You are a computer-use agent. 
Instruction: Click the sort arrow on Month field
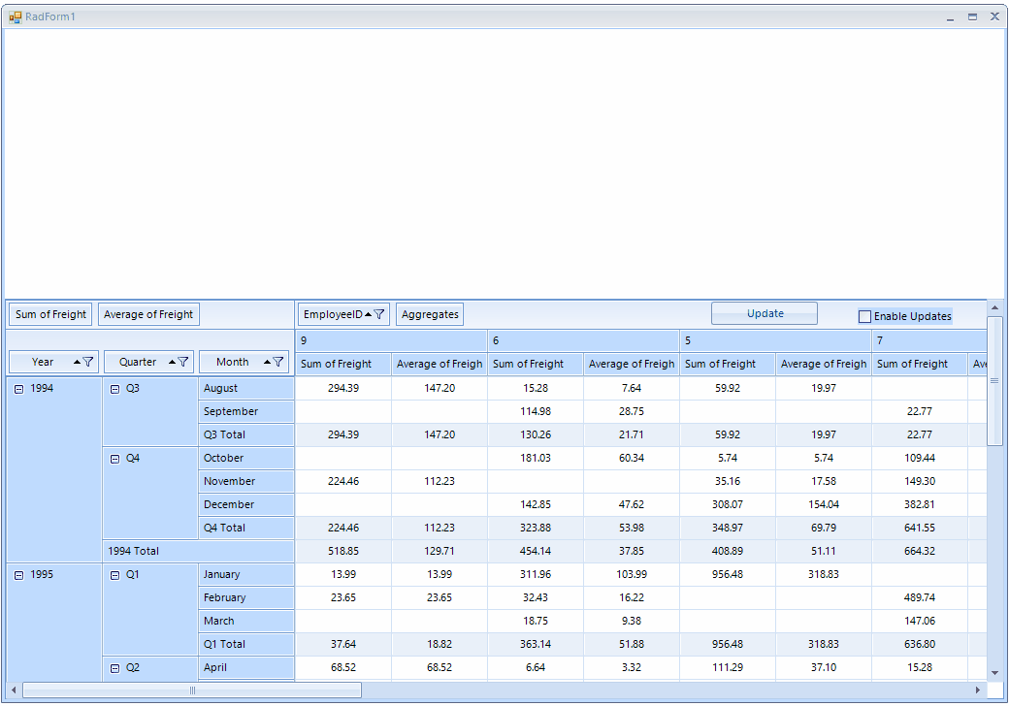[x=268, y=362]
